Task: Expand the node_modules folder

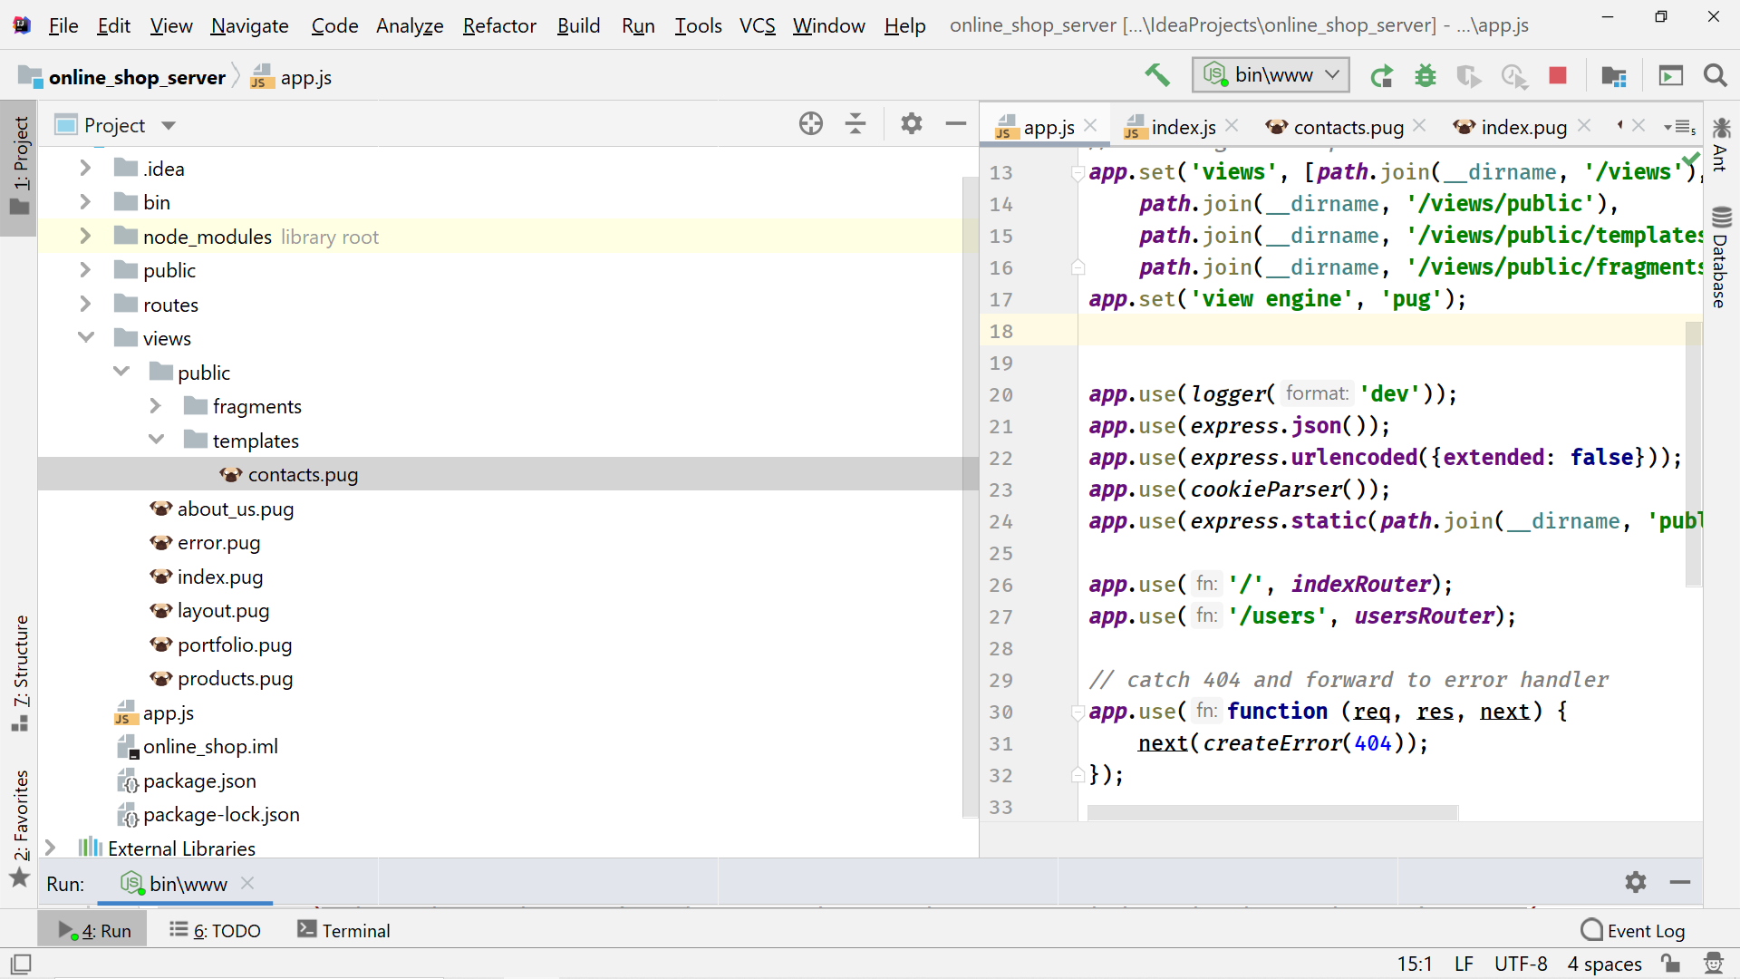Action: click(x=85, y=237)
